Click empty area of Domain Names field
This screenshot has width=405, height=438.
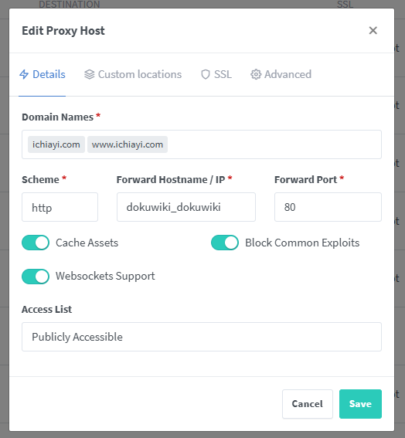(274, 144)
